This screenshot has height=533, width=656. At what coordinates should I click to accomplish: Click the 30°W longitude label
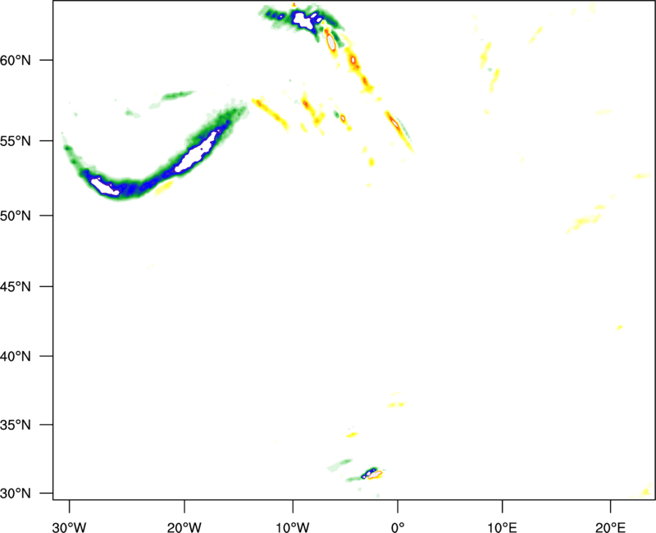pyautogui.click(x=69, y=527)
